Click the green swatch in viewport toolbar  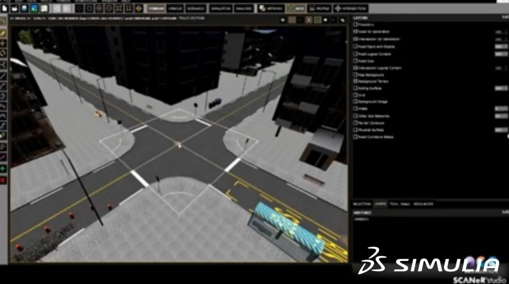[x=318, y=20]
